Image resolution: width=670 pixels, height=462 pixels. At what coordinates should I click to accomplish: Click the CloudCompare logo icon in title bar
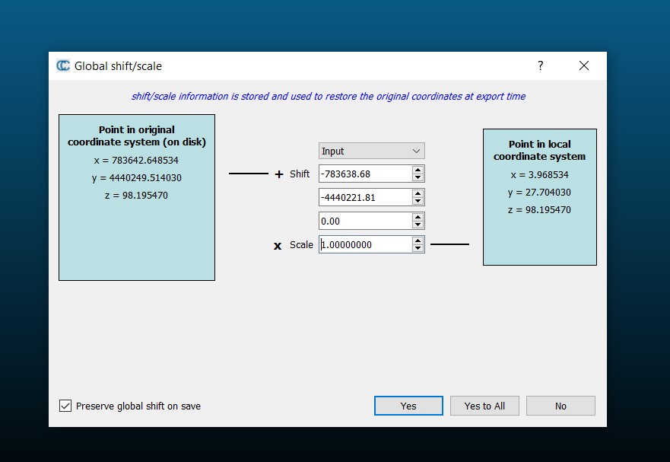(x=63, y=65)
